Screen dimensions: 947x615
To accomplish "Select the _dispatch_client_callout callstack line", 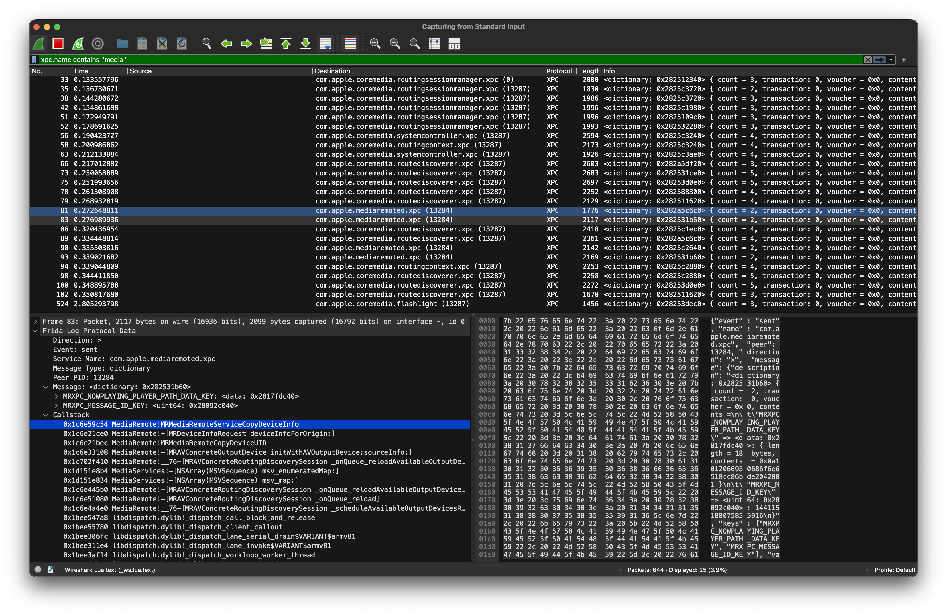I will (x=250, y=527).
